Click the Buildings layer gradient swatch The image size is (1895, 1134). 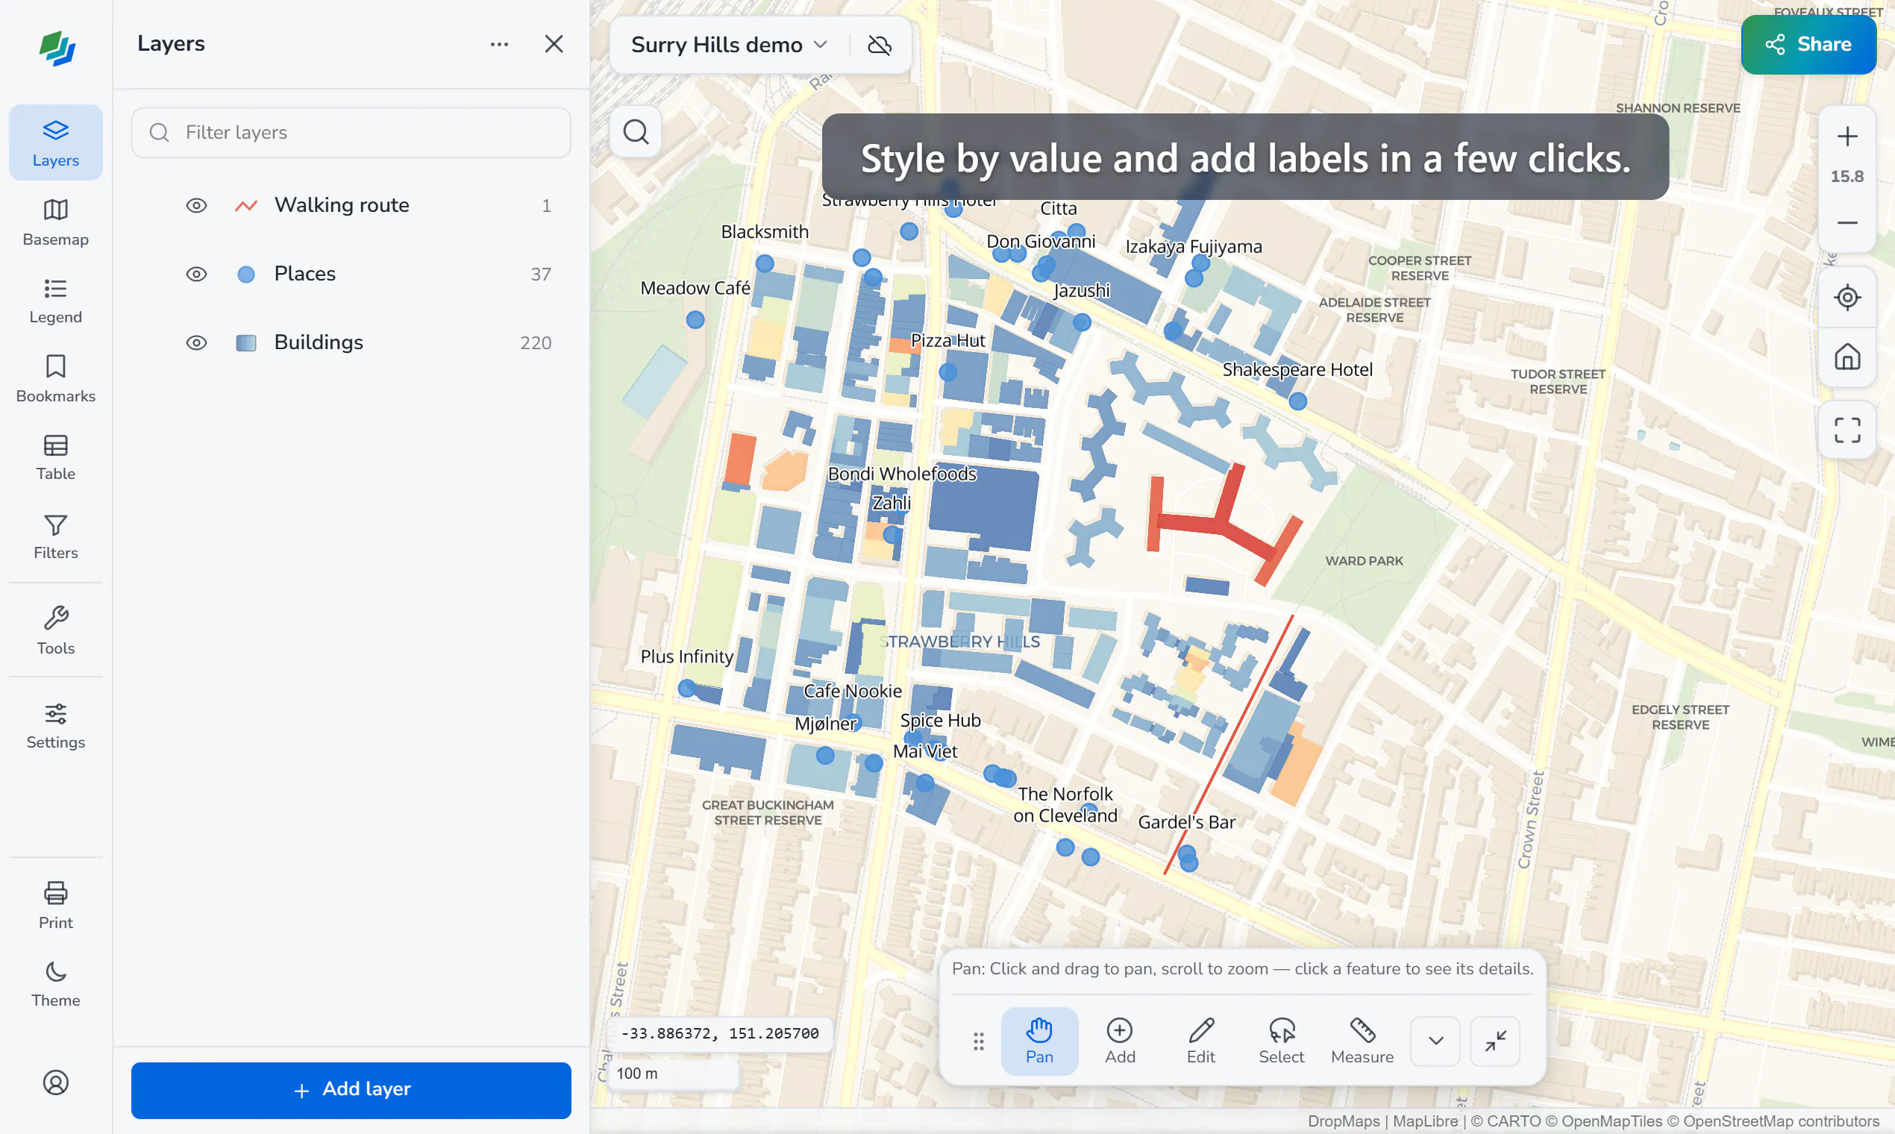(246, 343)
